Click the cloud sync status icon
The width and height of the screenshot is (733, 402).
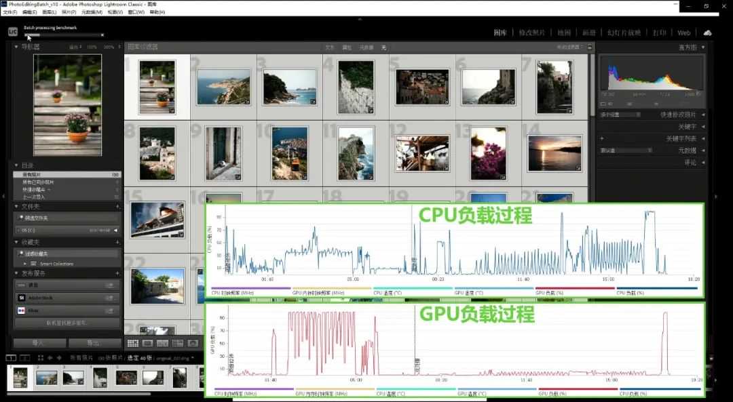[x=708, y=33]
